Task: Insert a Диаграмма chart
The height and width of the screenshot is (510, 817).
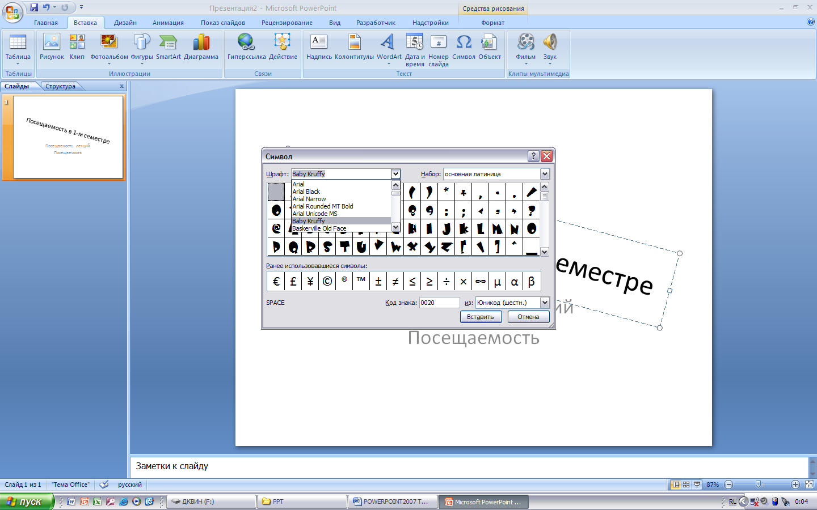Action: point(201,48)
